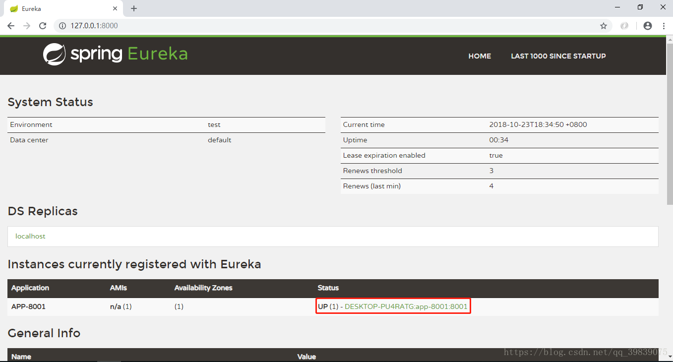Open the Chrome three-dot menu

tap(664, 26)
